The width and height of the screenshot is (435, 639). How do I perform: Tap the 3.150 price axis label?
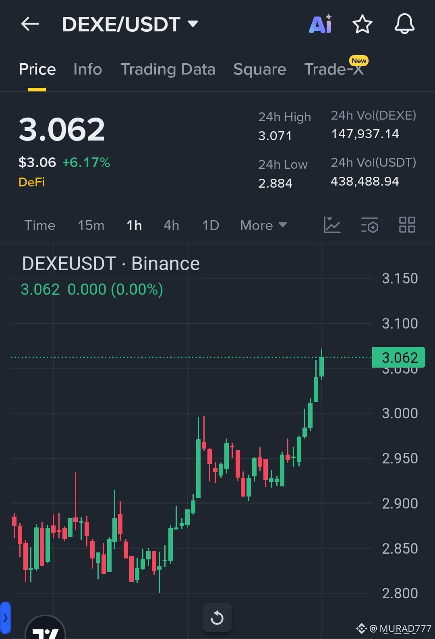[x=400, y=278]
